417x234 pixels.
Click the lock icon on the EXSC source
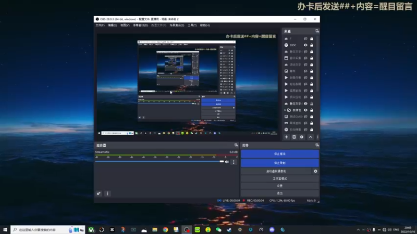click(311, 45)
